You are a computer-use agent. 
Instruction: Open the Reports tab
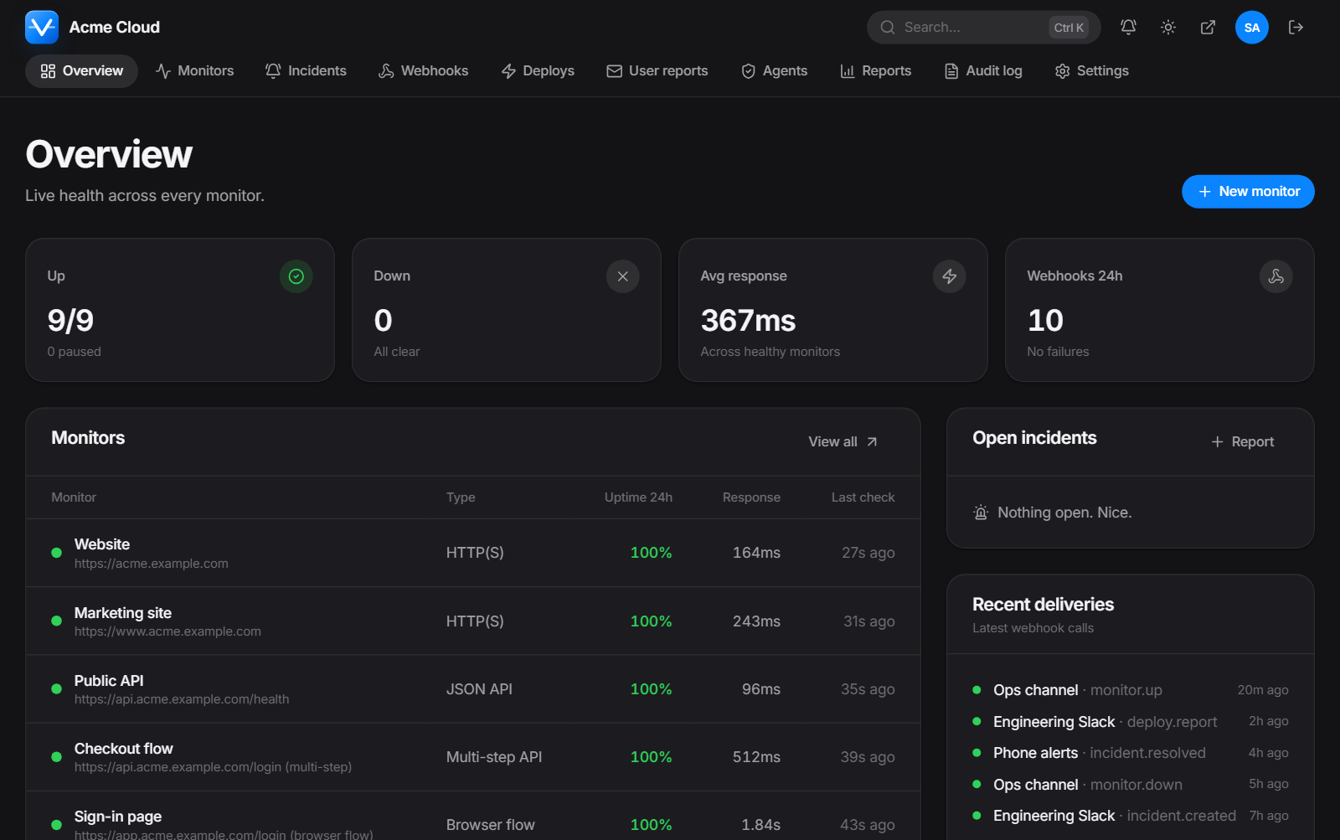875,71
